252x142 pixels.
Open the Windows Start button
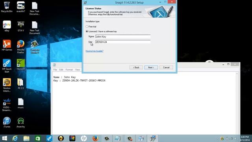[x=4, y=138]
